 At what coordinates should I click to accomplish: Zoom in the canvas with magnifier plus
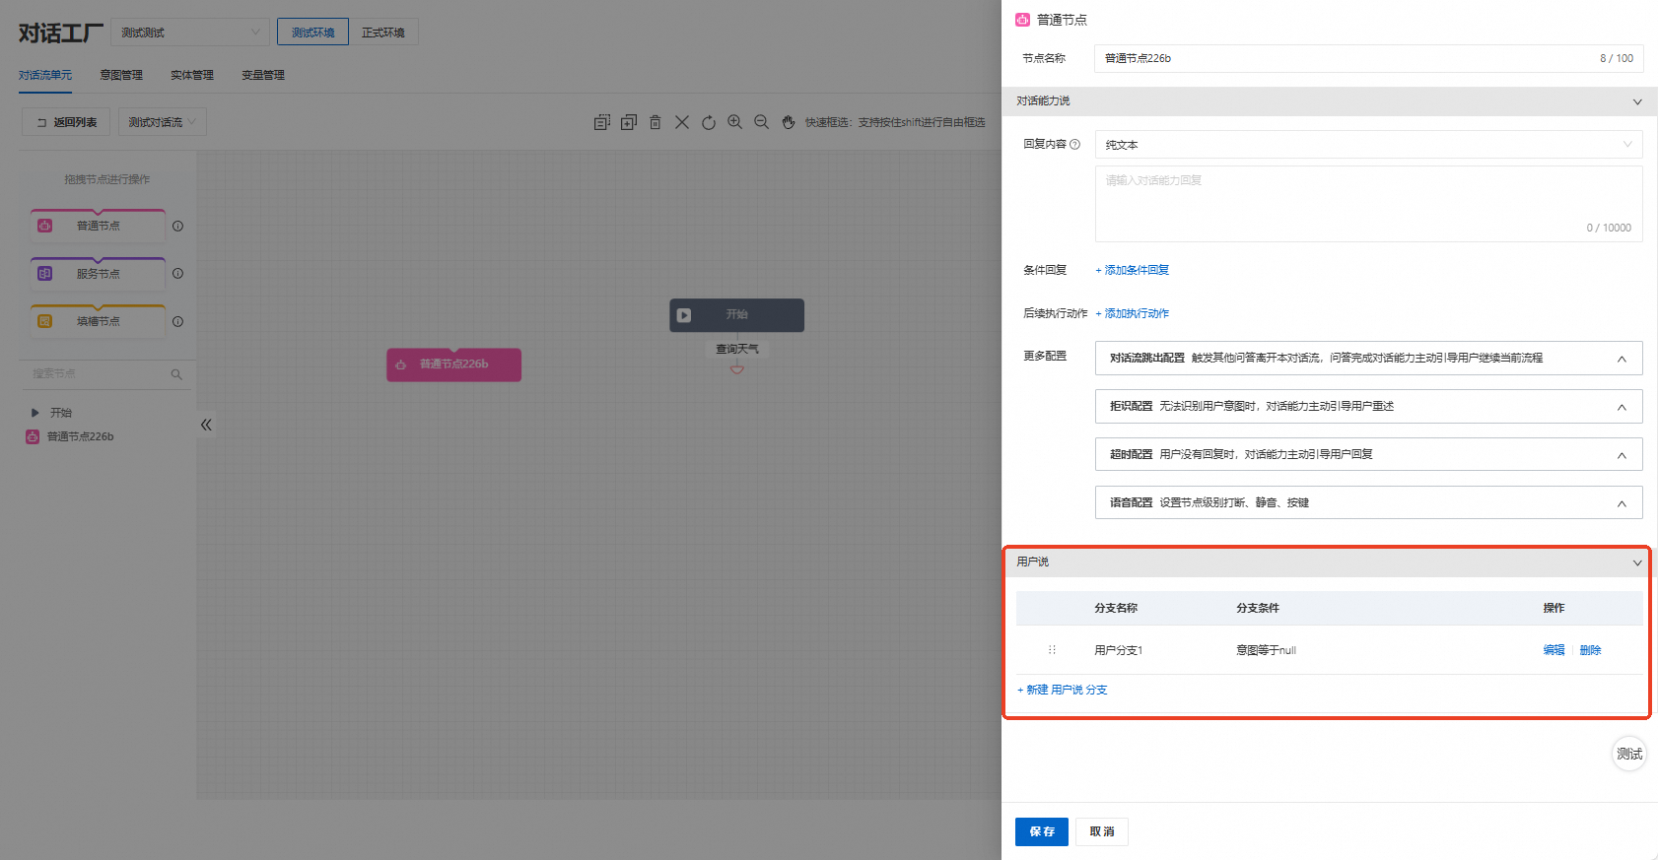pyautogui.click(x=734, y=122)
